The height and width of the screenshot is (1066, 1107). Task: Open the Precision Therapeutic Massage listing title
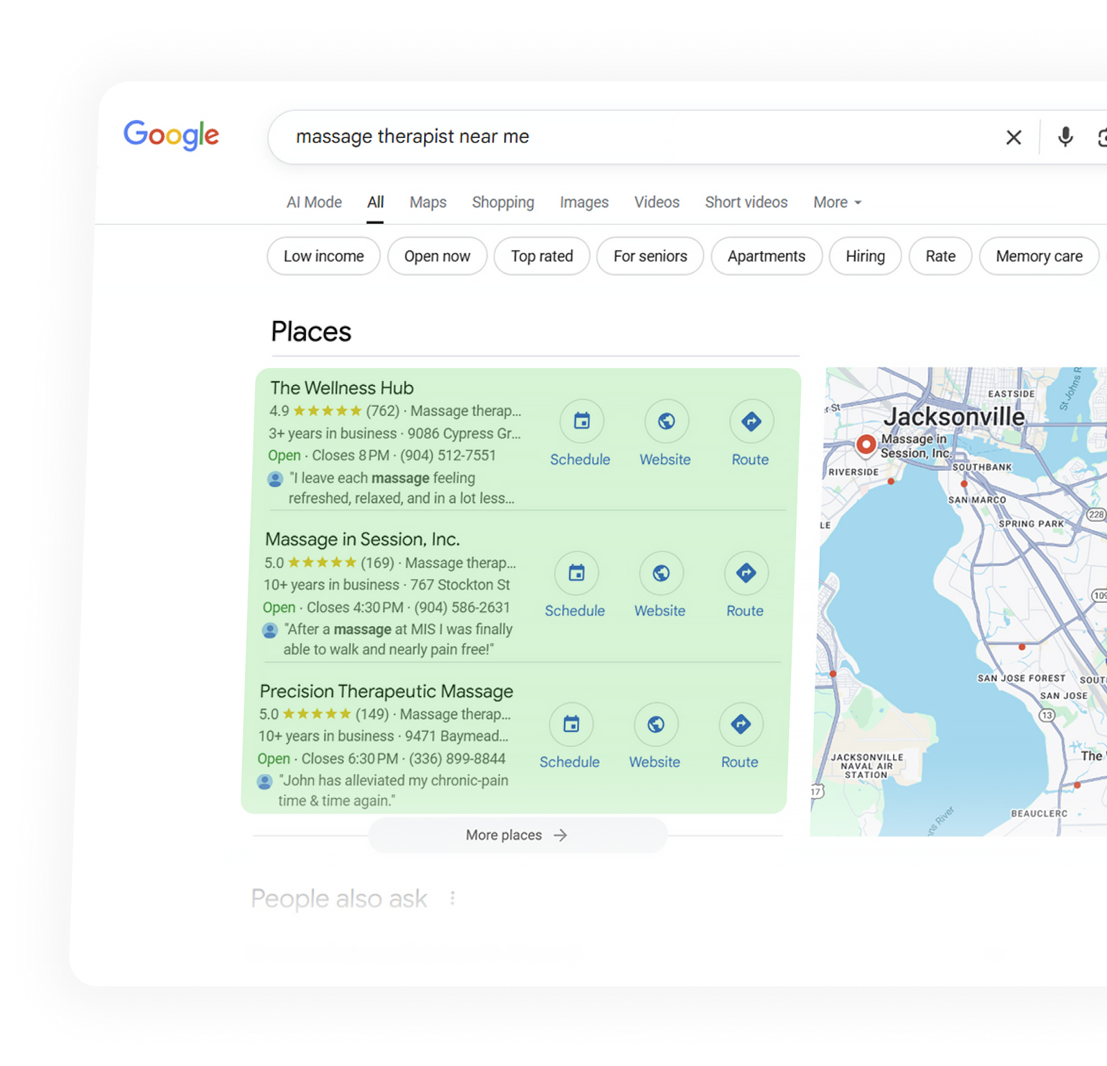[x=386, y=692]
